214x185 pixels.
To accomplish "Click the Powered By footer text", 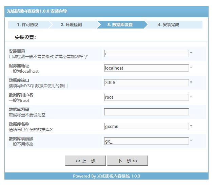I will 106,176.
